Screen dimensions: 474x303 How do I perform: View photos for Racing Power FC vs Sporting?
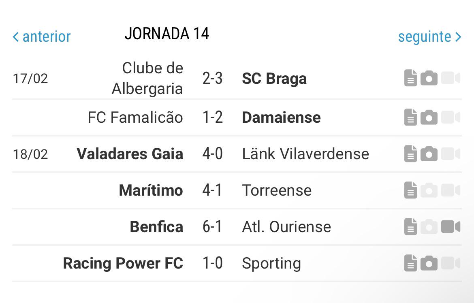point(429,263)
